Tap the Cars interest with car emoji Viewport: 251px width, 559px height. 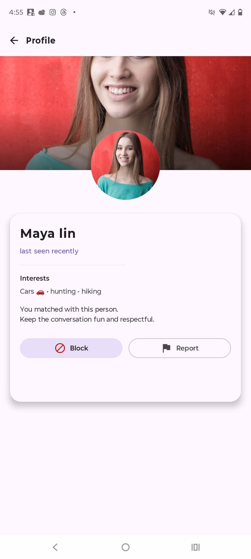pyautogui.click(x=32, y=292)
